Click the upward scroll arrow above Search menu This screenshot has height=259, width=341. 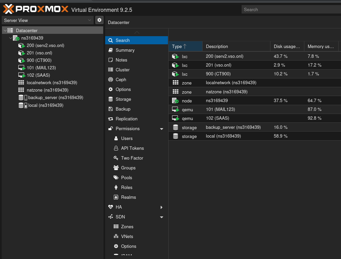tap(137, 32)
